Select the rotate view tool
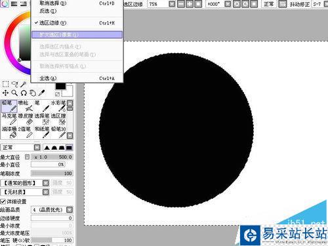The height and width of the screenshot is (246, 328). click(x=24, y=93)
